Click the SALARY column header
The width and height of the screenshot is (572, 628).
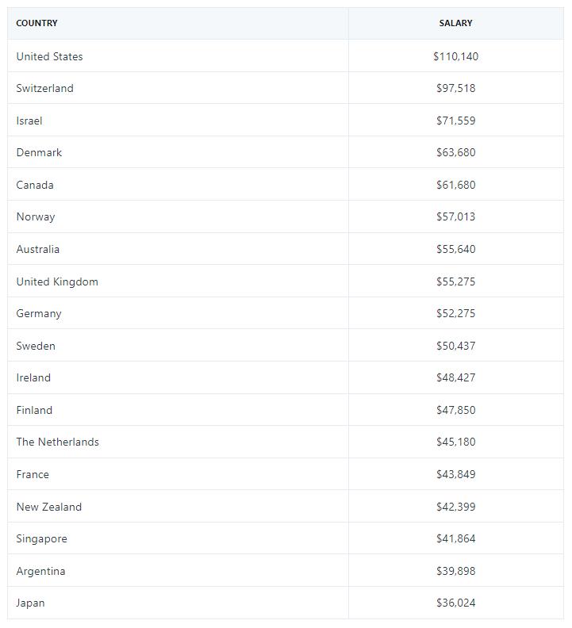(x=455, y=24)
